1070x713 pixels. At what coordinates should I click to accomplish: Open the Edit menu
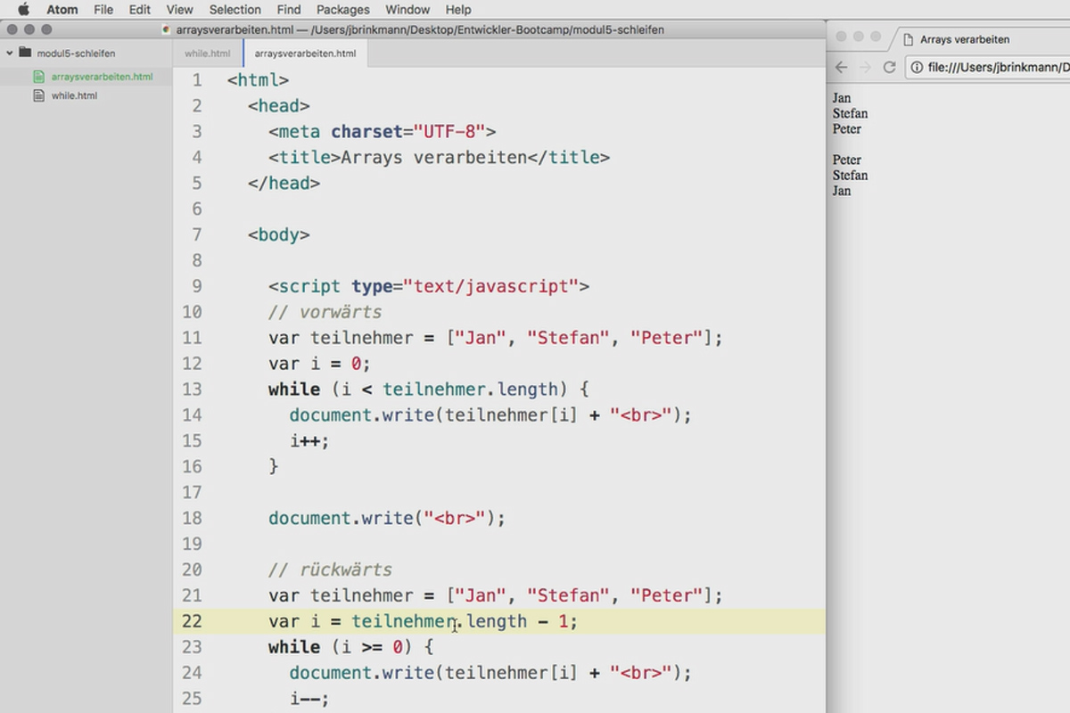(x=139, y=9)
